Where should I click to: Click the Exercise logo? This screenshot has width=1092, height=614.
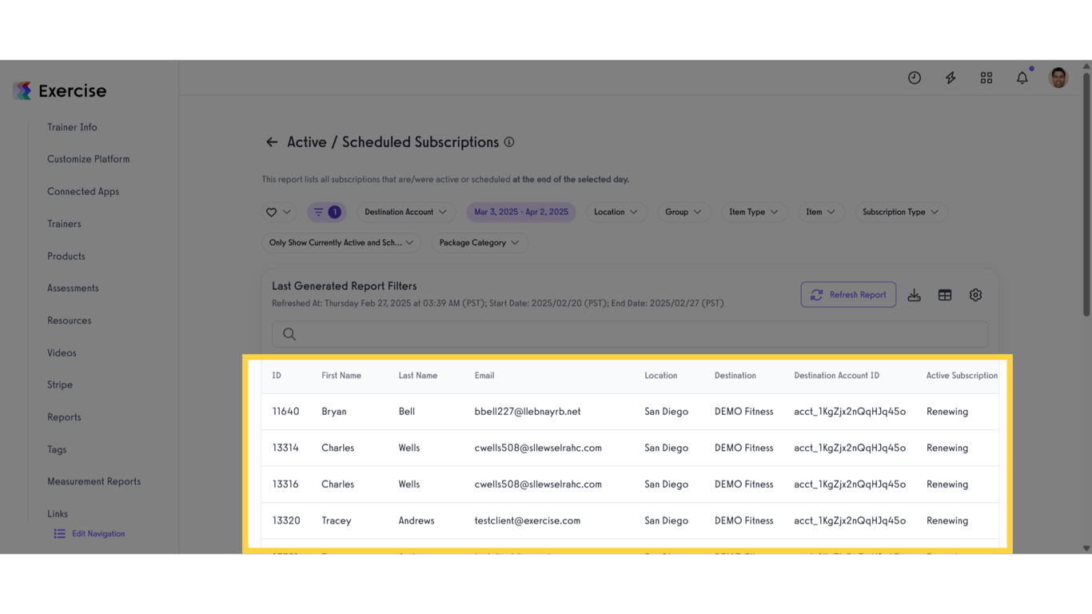click(x=60, y=90)
